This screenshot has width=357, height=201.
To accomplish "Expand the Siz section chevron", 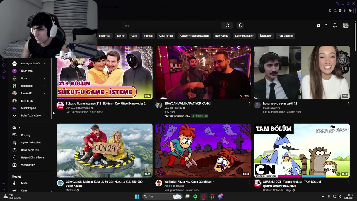I will (19, 128).
